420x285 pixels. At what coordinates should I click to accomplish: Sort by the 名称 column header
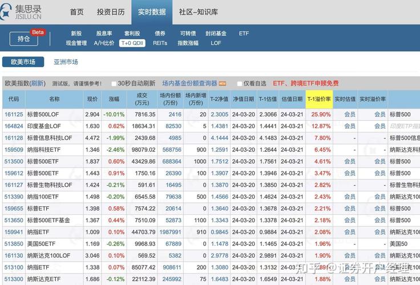pos(54,99)
